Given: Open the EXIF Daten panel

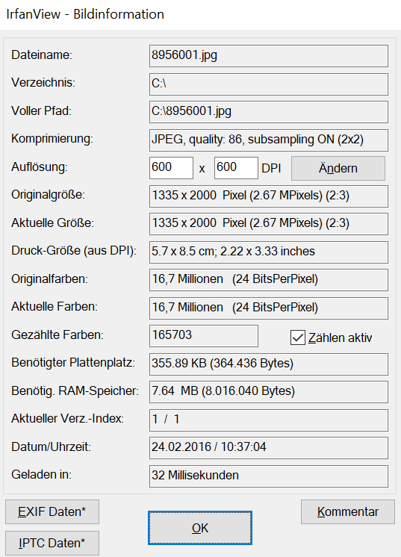Looking at the screenshot, I should pos(52,511).
